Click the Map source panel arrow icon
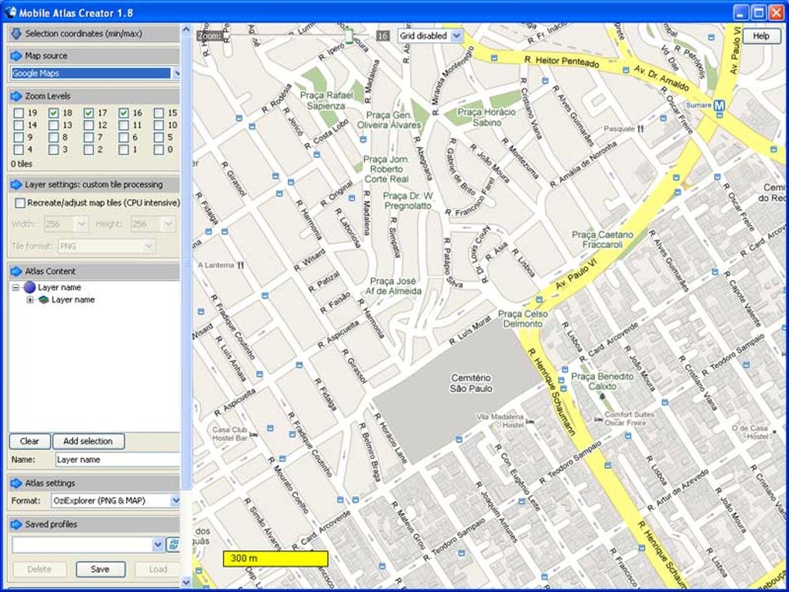789x592 pixels. pos(16,56)
